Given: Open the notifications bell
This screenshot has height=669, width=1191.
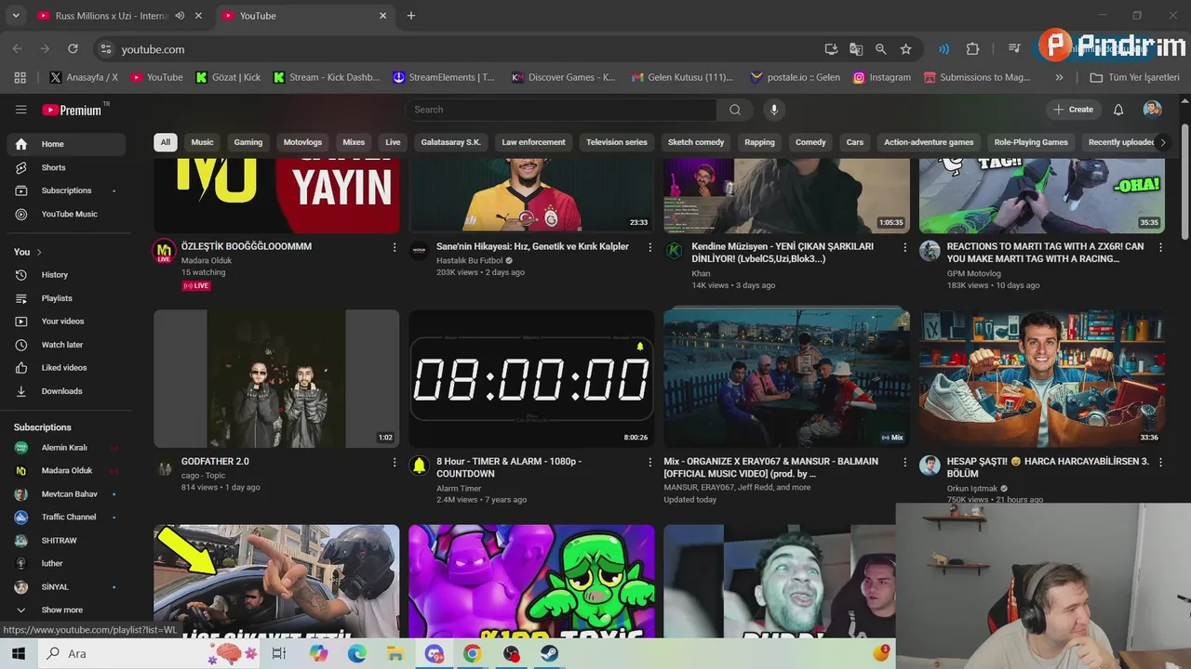Looking at the screenshot, I should pos(1118,110).
